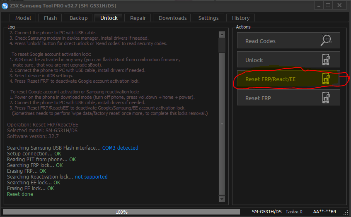Viewport: 351px width, 217px height.
Task: Click the yellow phone icon on Reset FRP/React/EE
Action: [x=326, y=79]
